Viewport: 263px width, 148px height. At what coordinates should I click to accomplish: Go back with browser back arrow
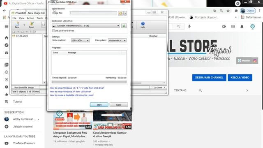(x=5, y=11)
